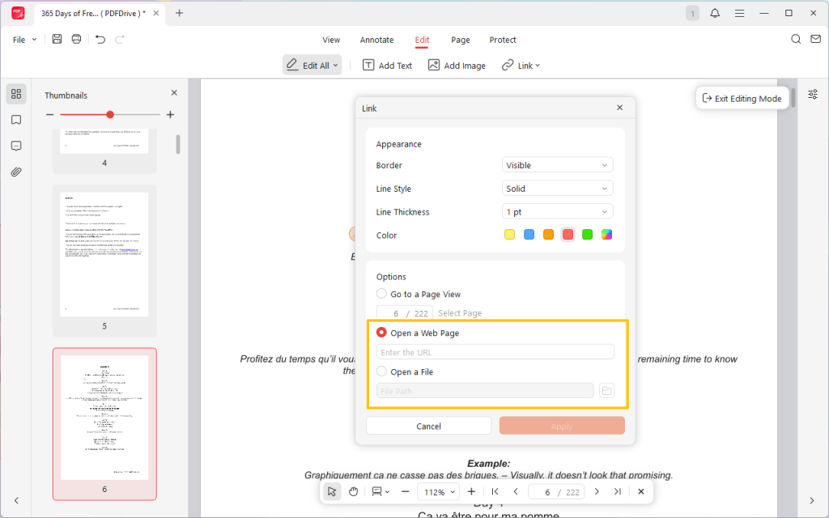Select the Open a Web Page radio button

tap(381, 333)
